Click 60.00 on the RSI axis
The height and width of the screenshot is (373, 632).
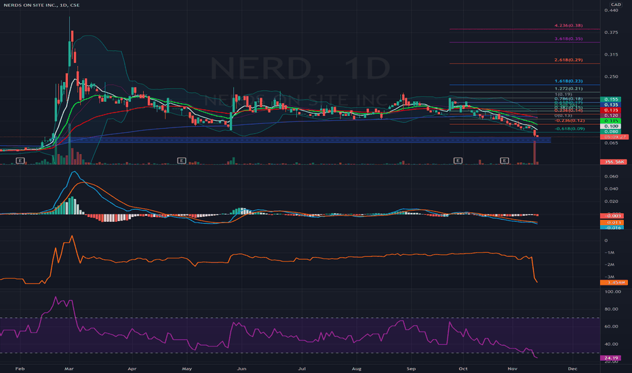tap(611, 326)
